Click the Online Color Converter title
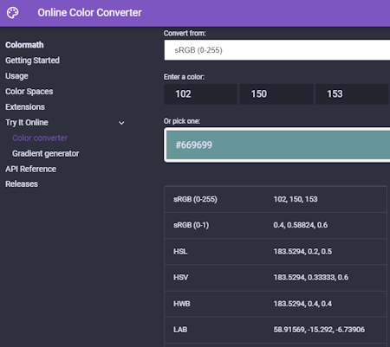 89,13
